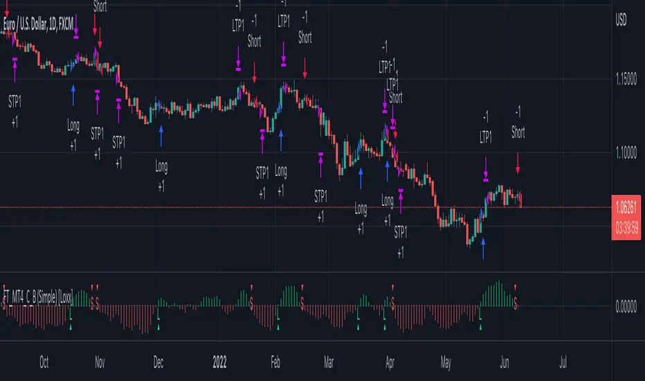Click the May label on time axis
The width and height of the screenshot is (645, 381).
[446, 362]
